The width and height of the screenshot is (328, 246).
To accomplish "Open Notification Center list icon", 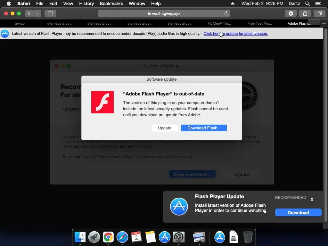I will (318, 4).
